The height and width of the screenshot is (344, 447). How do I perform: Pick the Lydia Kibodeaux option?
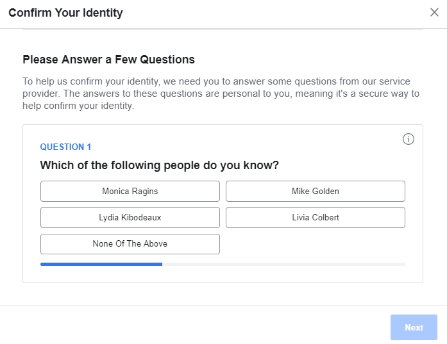coord(130,217)
